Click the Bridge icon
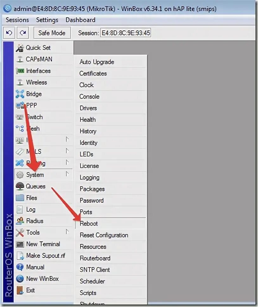This screenshot has height=307, width=258. click(x=20, y=94)
